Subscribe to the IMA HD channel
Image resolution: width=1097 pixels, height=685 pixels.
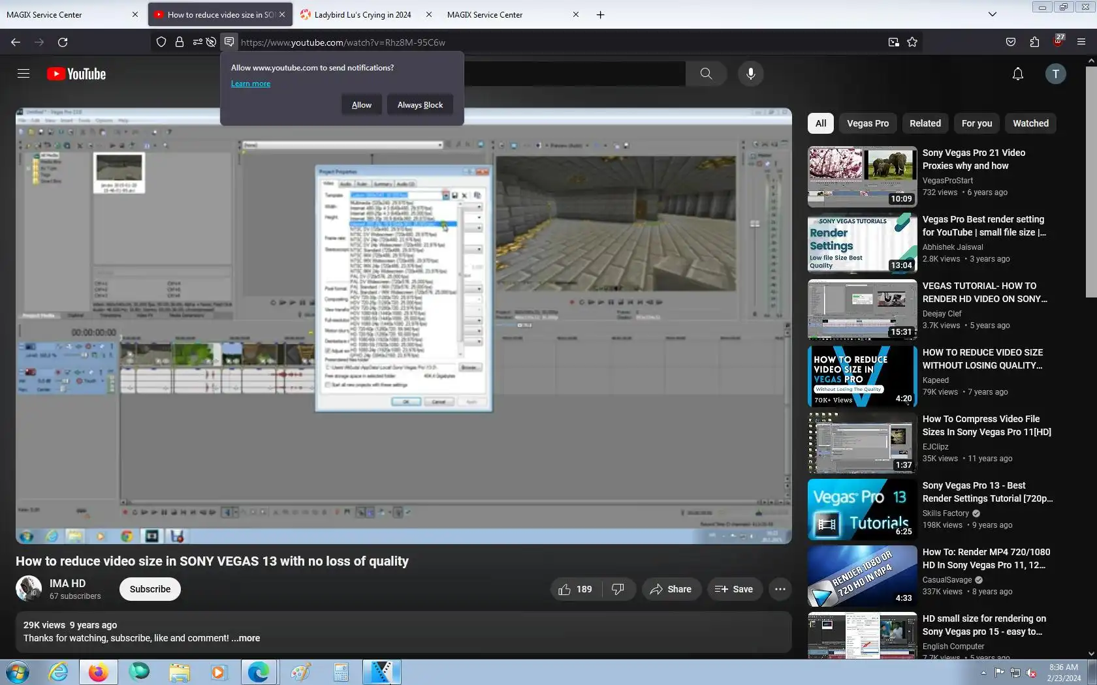(x=150, y=589)
